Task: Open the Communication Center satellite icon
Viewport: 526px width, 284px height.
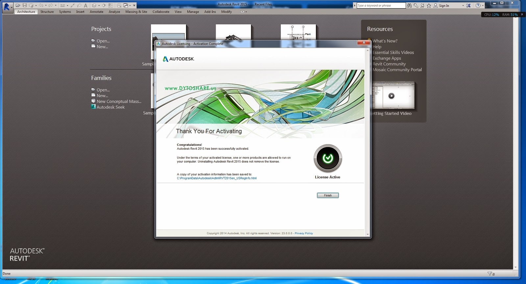Action: click(422, 6)
